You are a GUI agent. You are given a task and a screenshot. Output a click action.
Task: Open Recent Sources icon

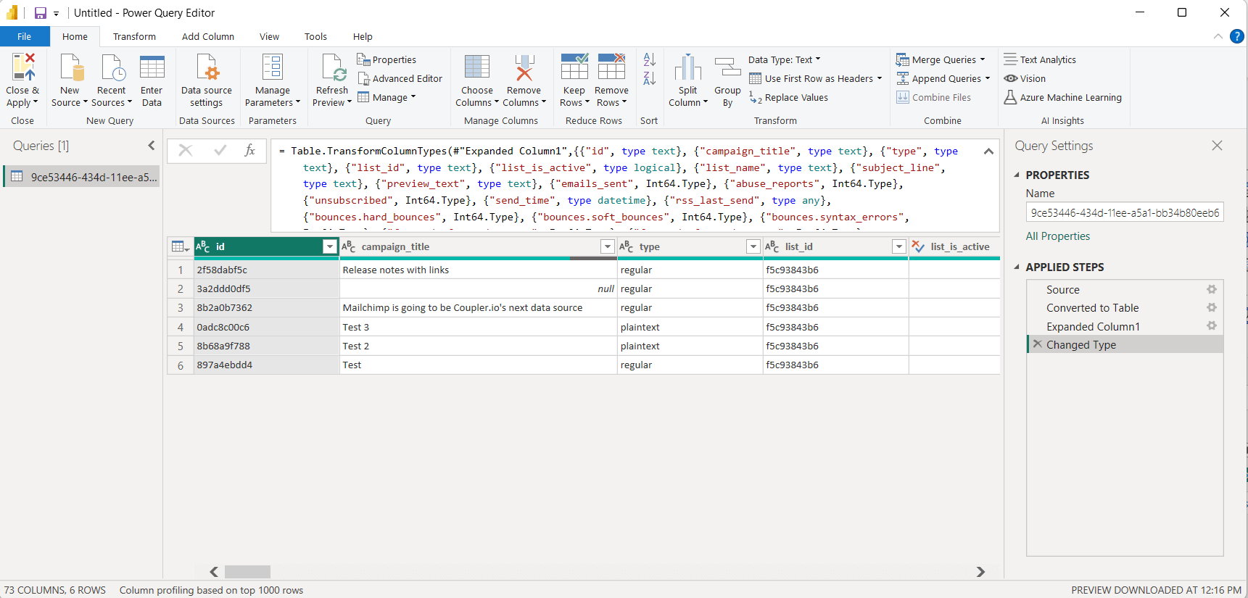pyautogui.click(x=112, y=67)
